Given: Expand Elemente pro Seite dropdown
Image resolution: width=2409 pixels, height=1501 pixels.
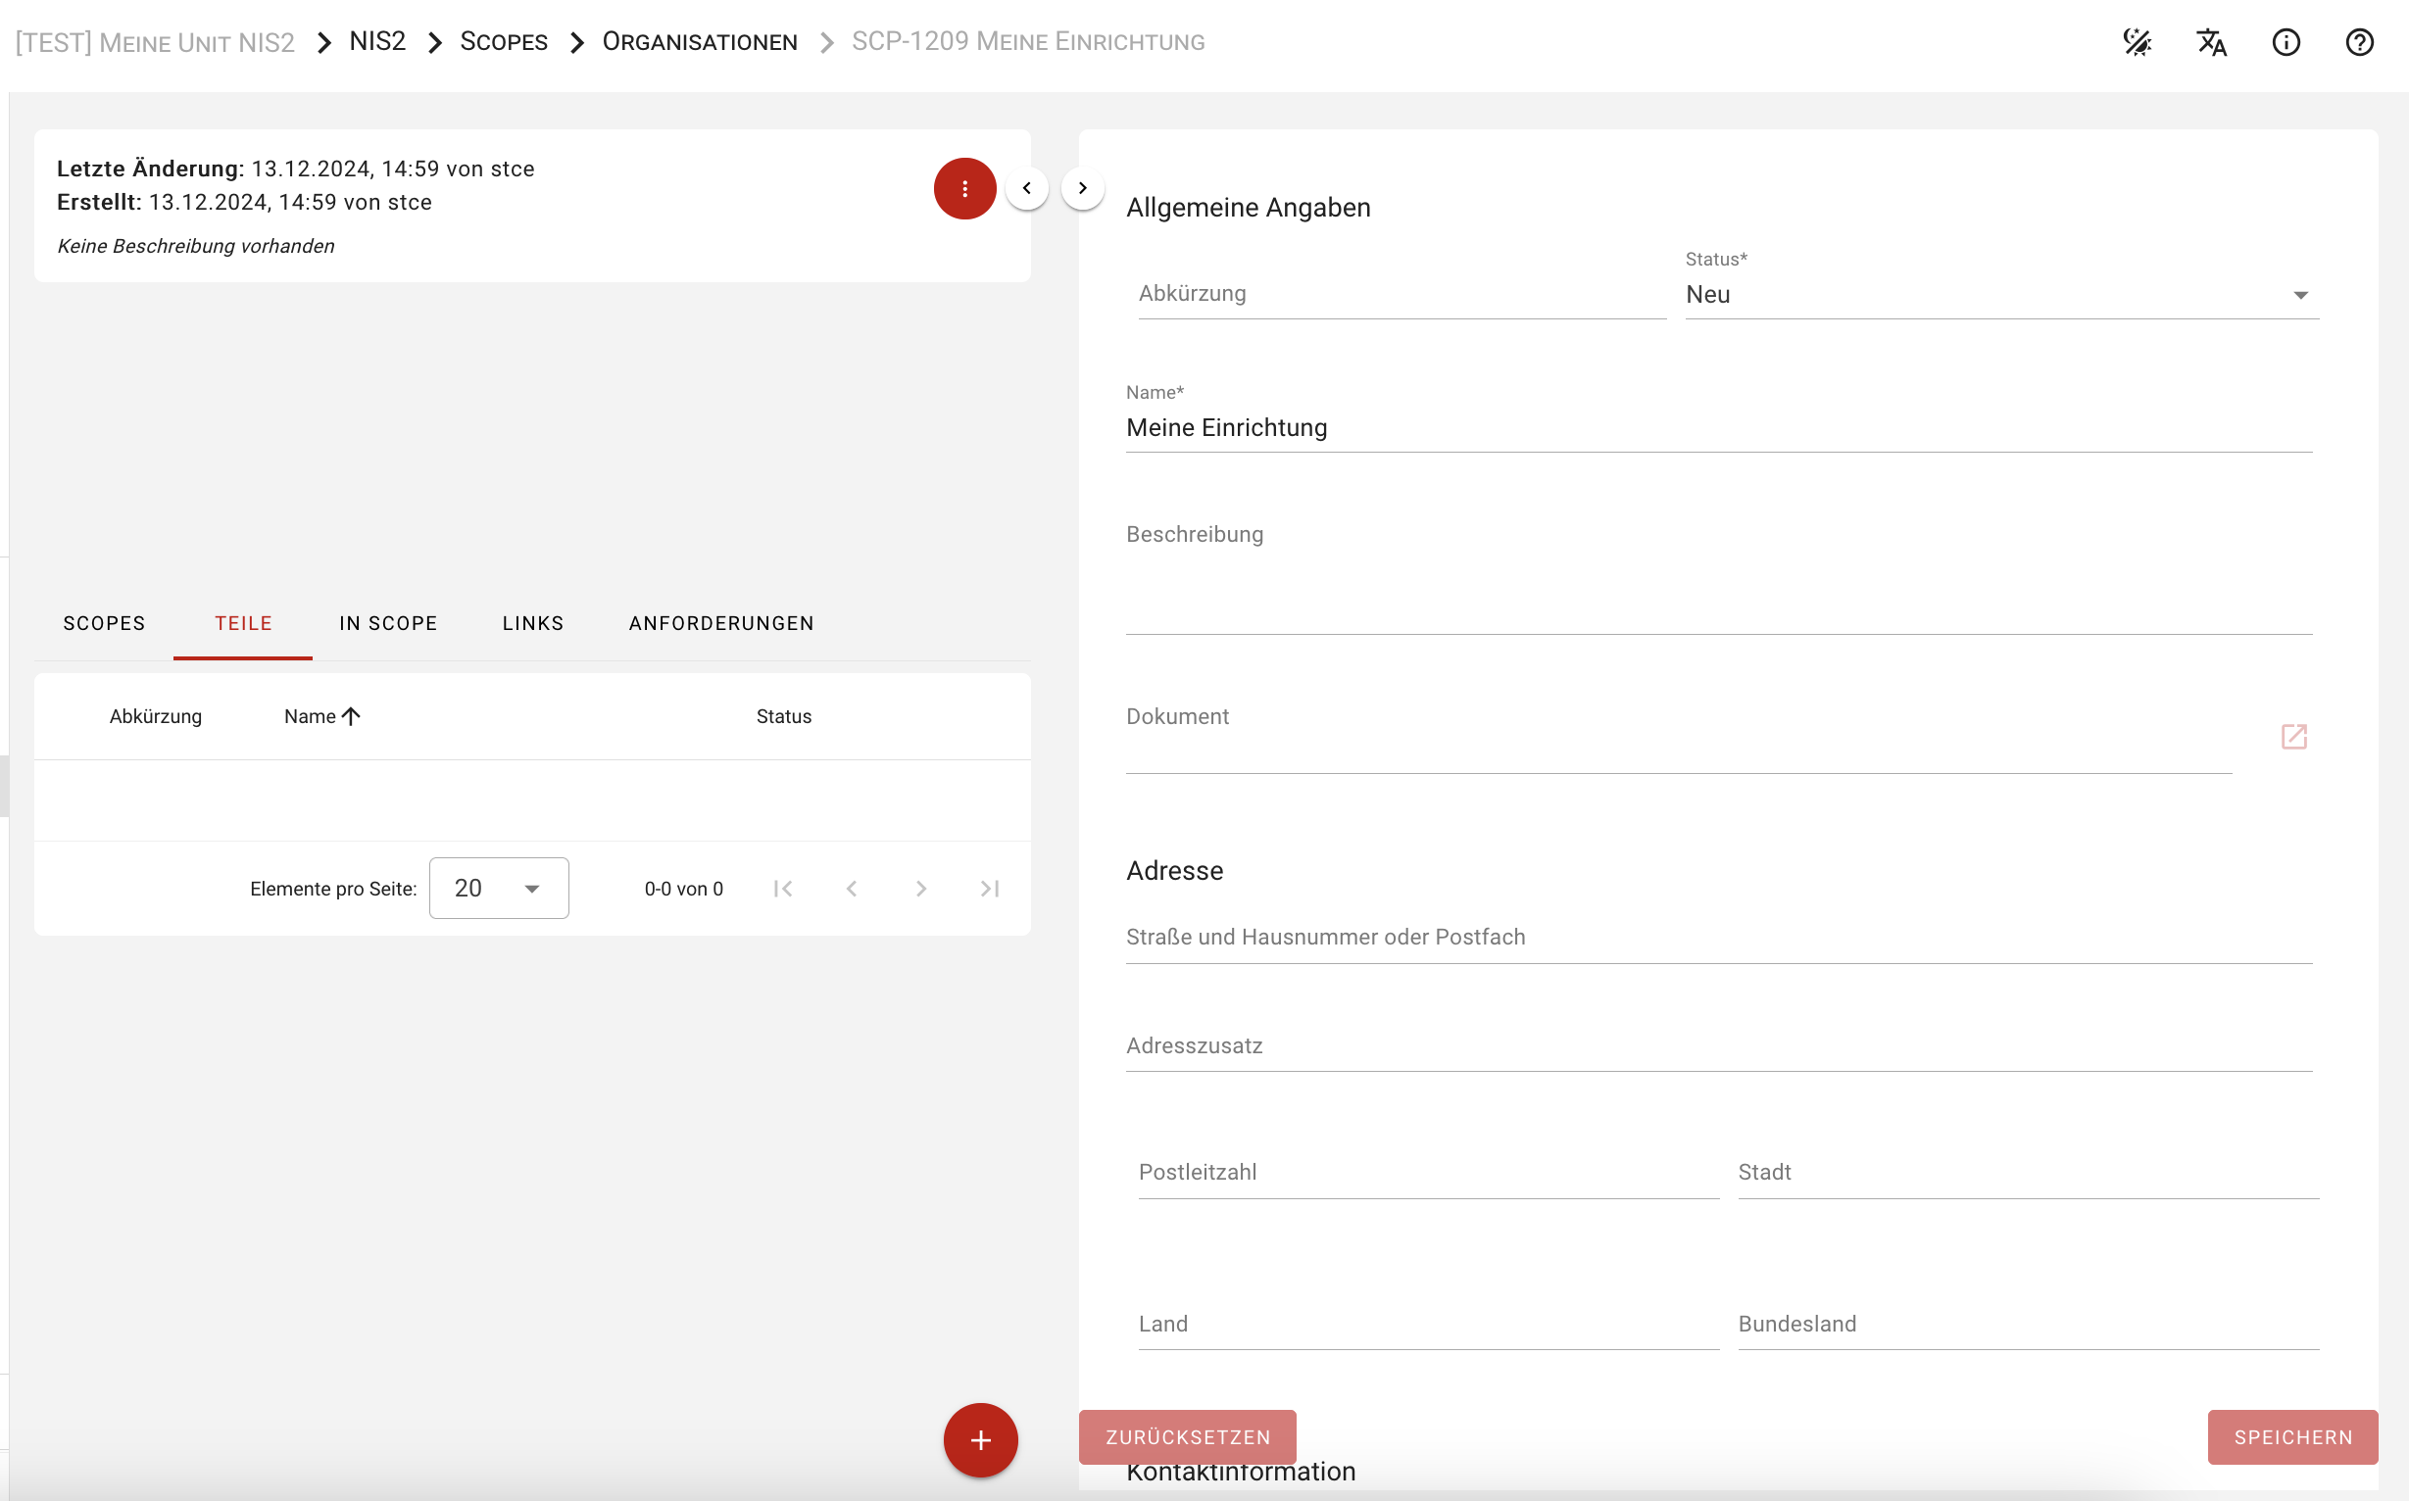Looking at the screenshot, I should click(x=499, y=889).
